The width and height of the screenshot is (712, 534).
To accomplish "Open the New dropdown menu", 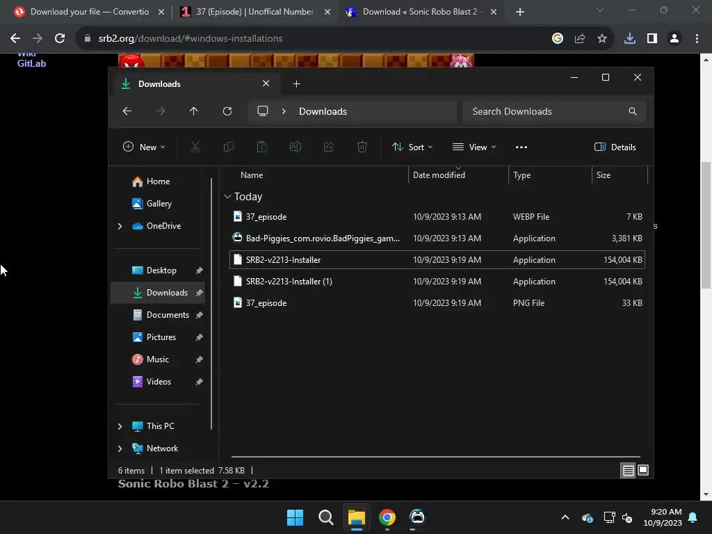I will 144,147.
